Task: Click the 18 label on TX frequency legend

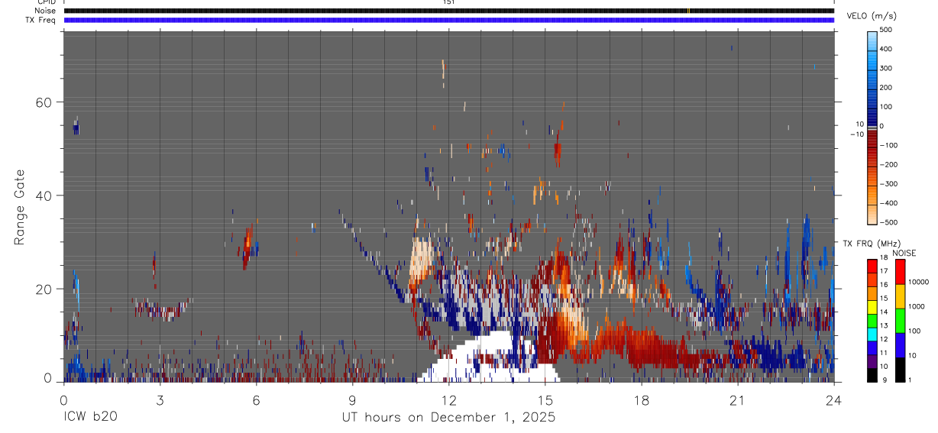Action: pyautogui.click(x=884, y=258)
